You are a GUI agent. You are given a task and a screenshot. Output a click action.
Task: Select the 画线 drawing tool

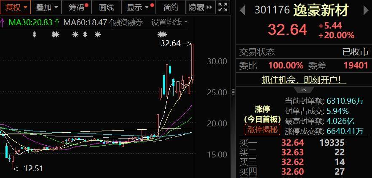point(107,7)
